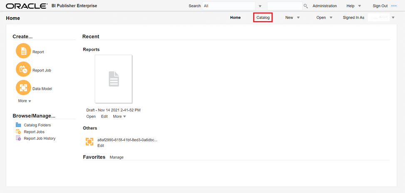Click the blue dots icon beside Sign Out
The image size is (405, 193).
coord(394,6)
